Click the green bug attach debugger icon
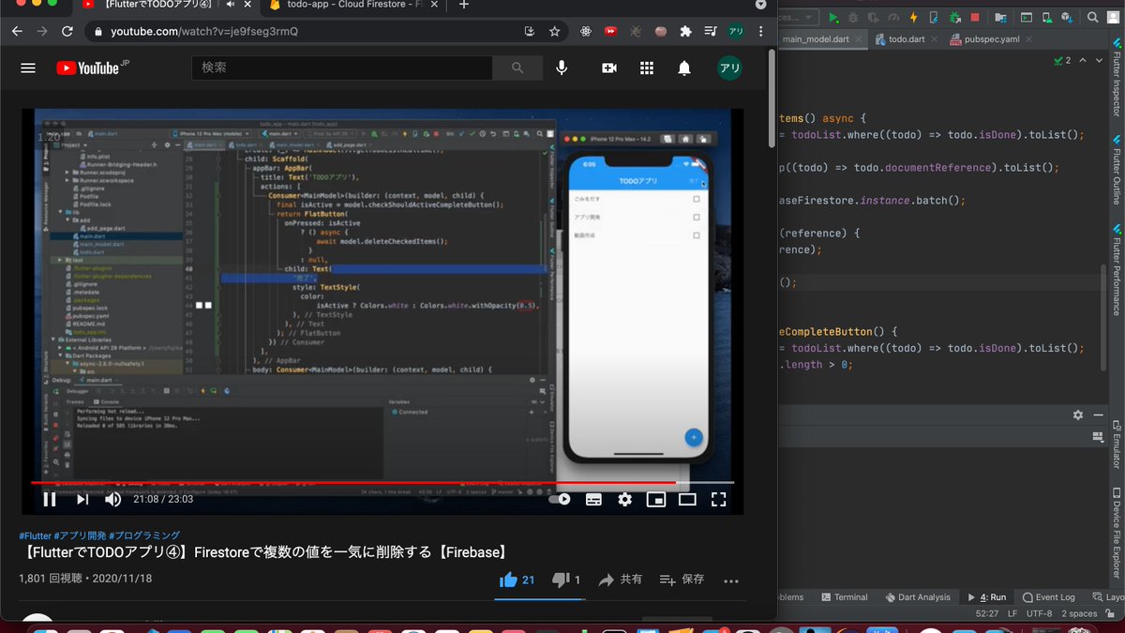Viewport: 1125px width, 633px height. [x=955, y=17]
